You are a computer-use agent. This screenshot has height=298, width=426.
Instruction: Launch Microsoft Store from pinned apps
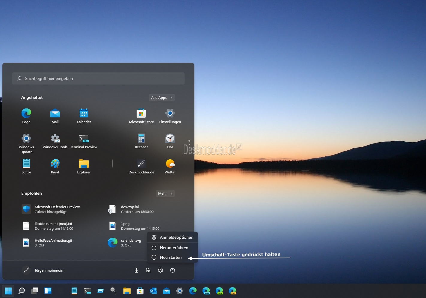tap(141, 116)
